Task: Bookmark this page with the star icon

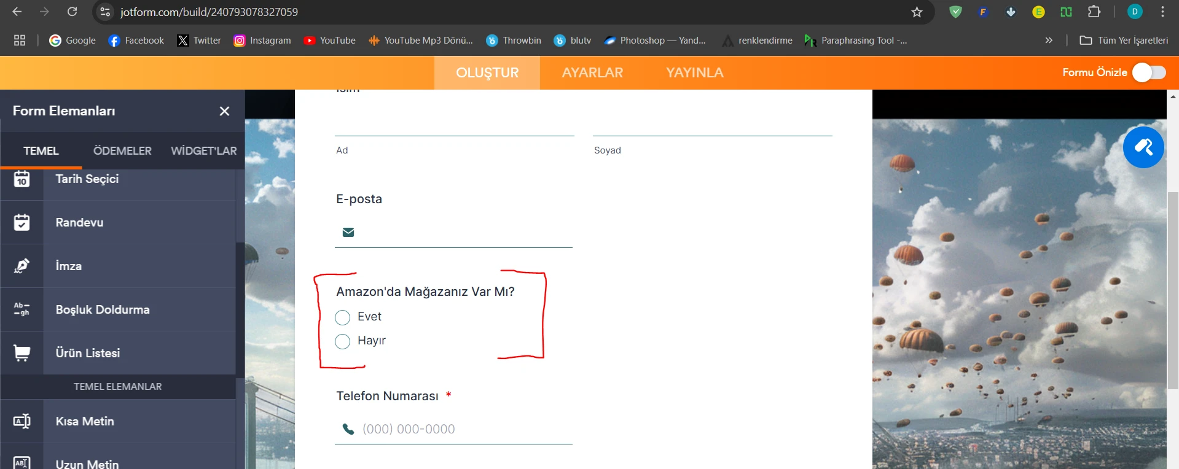Action: [x=917, y=12]
